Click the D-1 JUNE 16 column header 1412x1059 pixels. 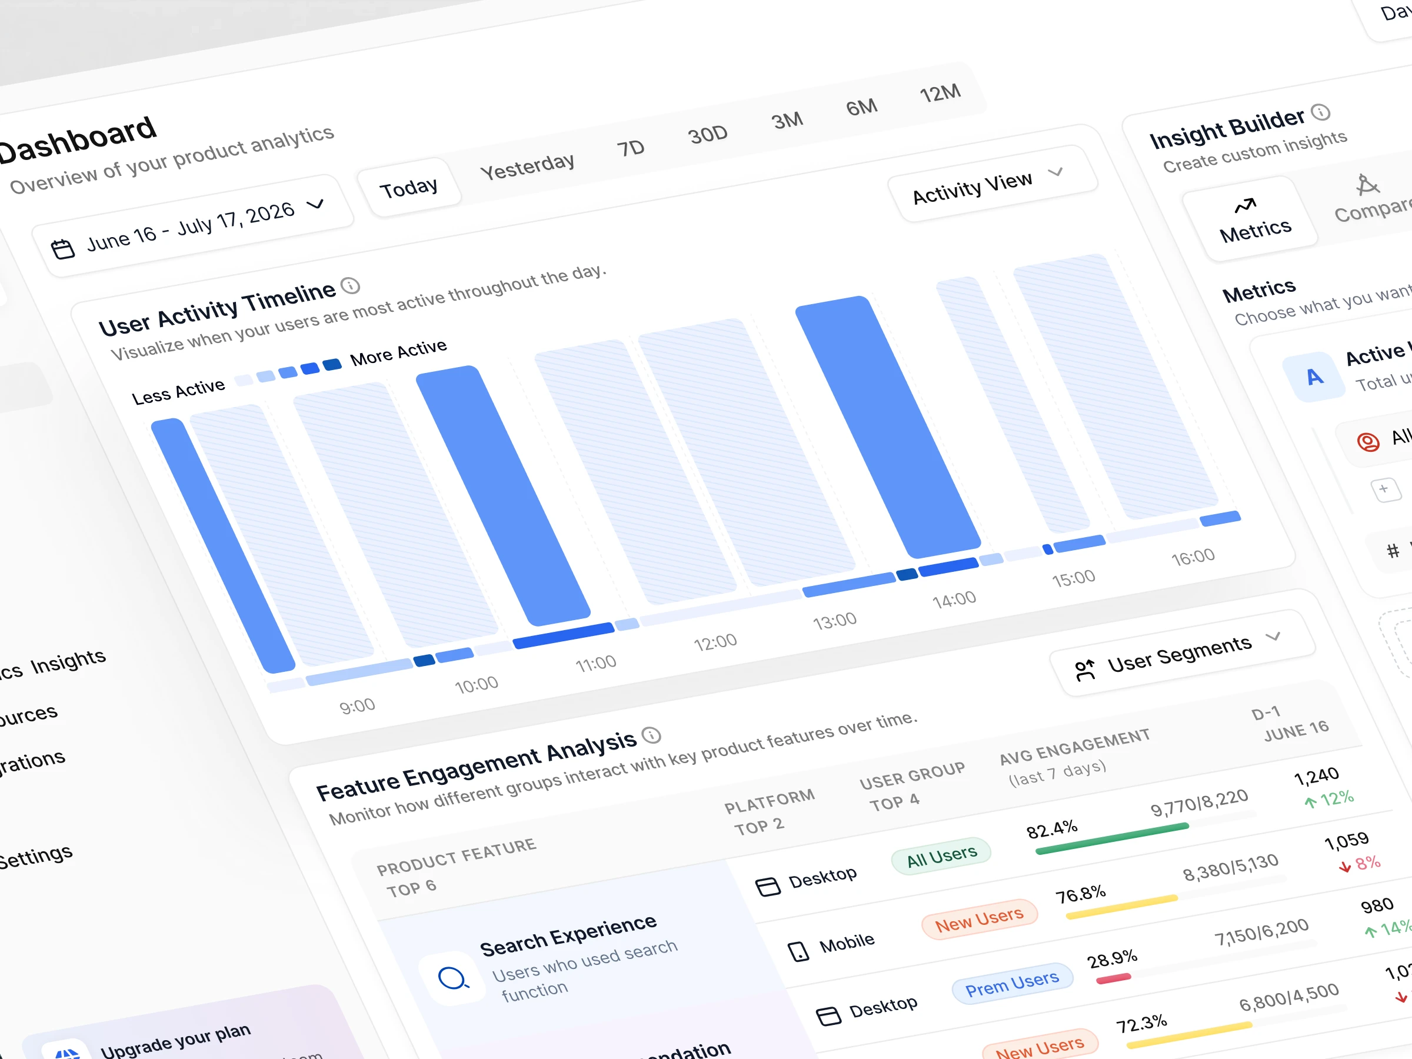[x=1290, y=723]
